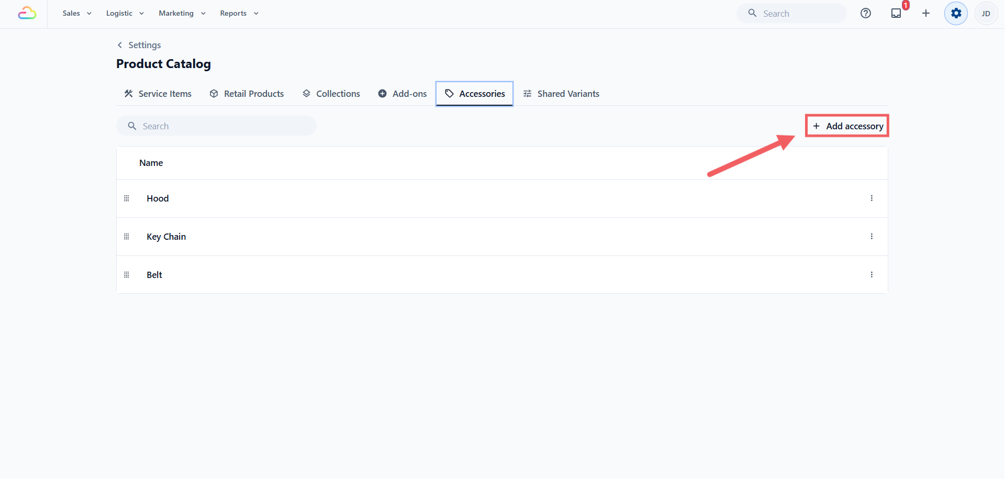1005x479 pixels.
Task: Expand the Logistic dropdown menu
Action: pos(125,13)
